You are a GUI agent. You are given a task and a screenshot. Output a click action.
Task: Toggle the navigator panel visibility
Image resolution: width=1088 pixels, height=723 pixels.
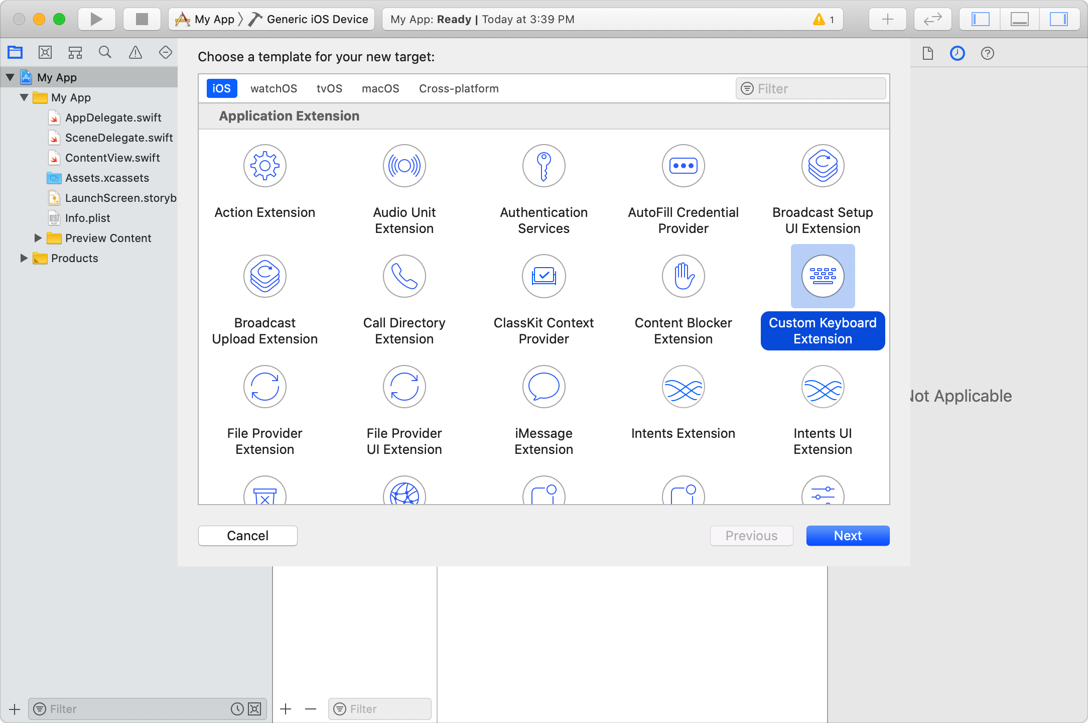click(980, 19)
